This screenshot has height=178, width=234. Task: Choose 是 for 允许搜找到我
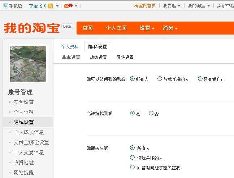coord(132,113)
